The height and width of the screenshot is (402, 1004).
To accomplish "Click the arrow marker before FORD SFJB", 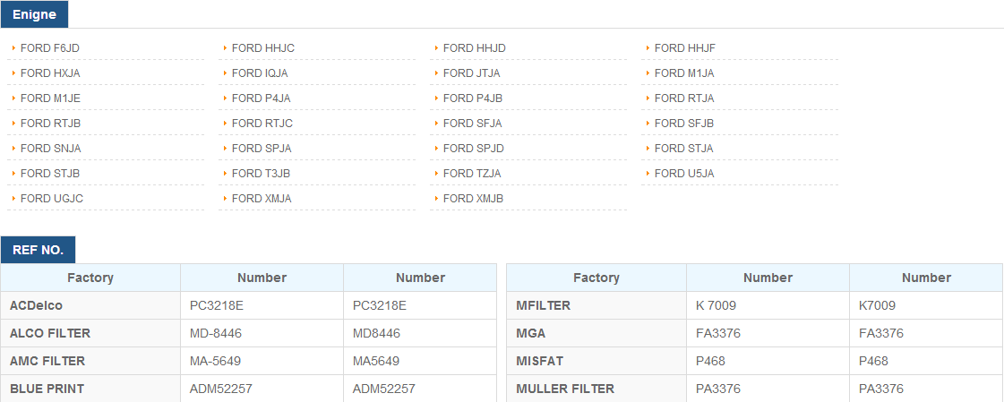I will pyautogui.click(x=648, y=123).
